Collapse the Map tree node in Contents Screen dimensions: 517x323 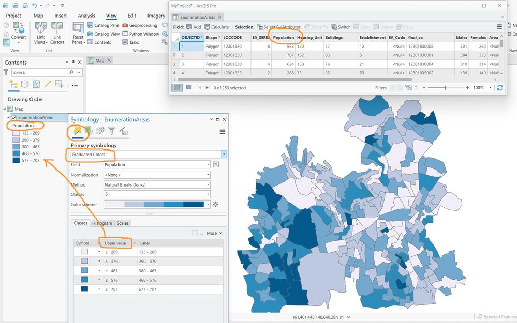pyautogui.click(x=5, y=109)
